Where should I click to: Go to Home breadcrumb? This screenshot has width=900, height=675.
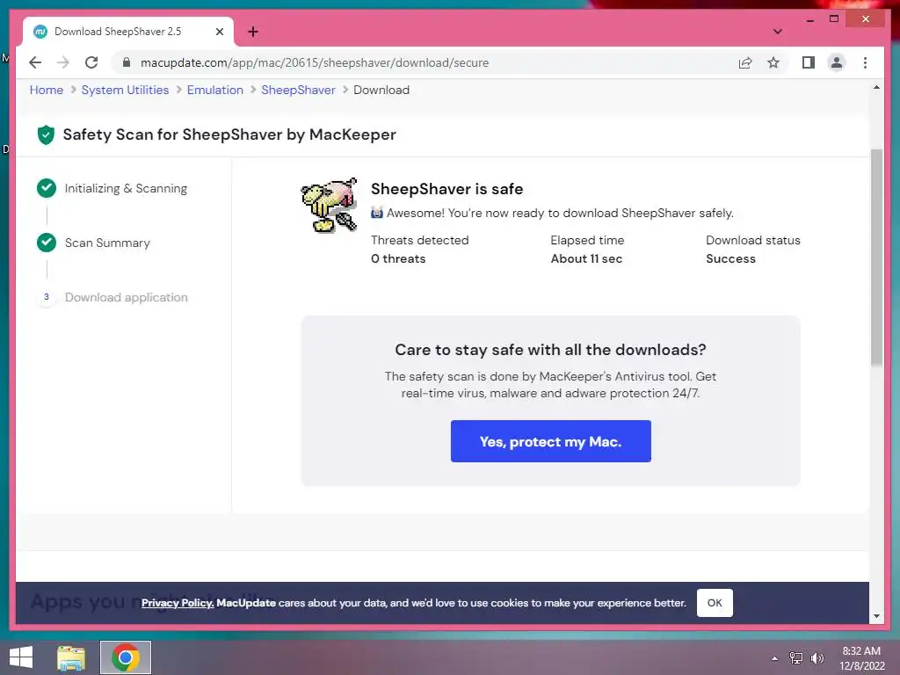pos(47,91)
